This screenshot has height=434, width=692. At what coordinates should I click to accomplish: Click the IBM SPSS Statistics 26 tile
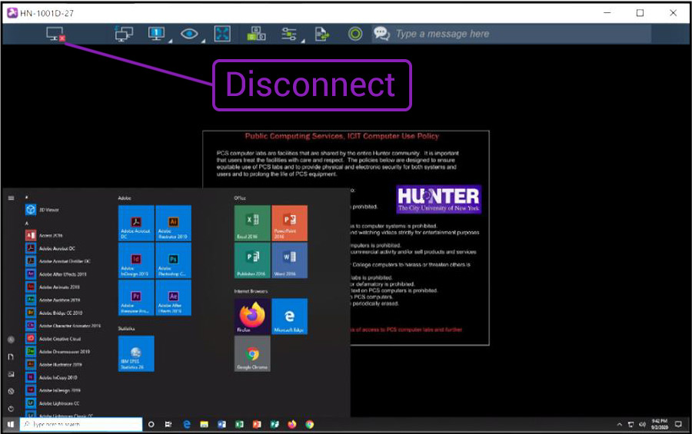click(136, 353)
